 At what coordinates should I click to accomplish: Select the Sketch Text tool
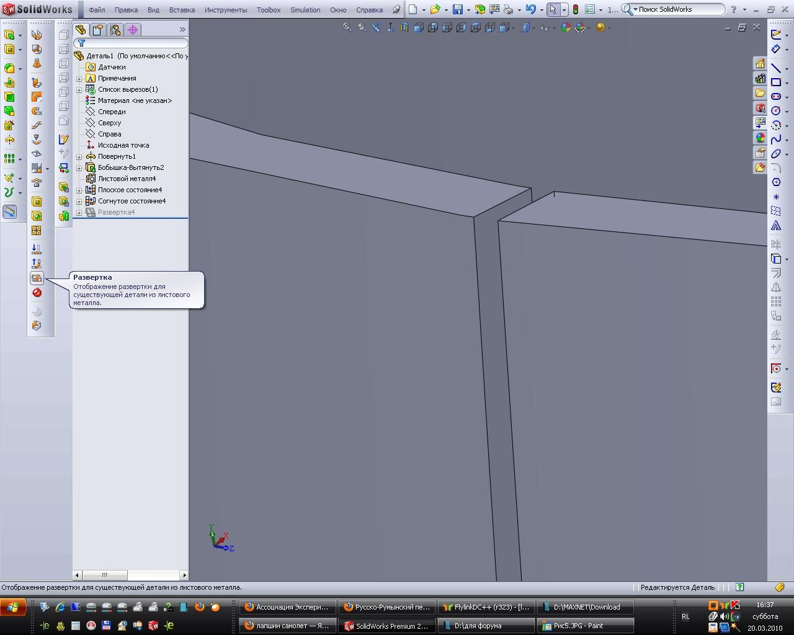[776, 226]
